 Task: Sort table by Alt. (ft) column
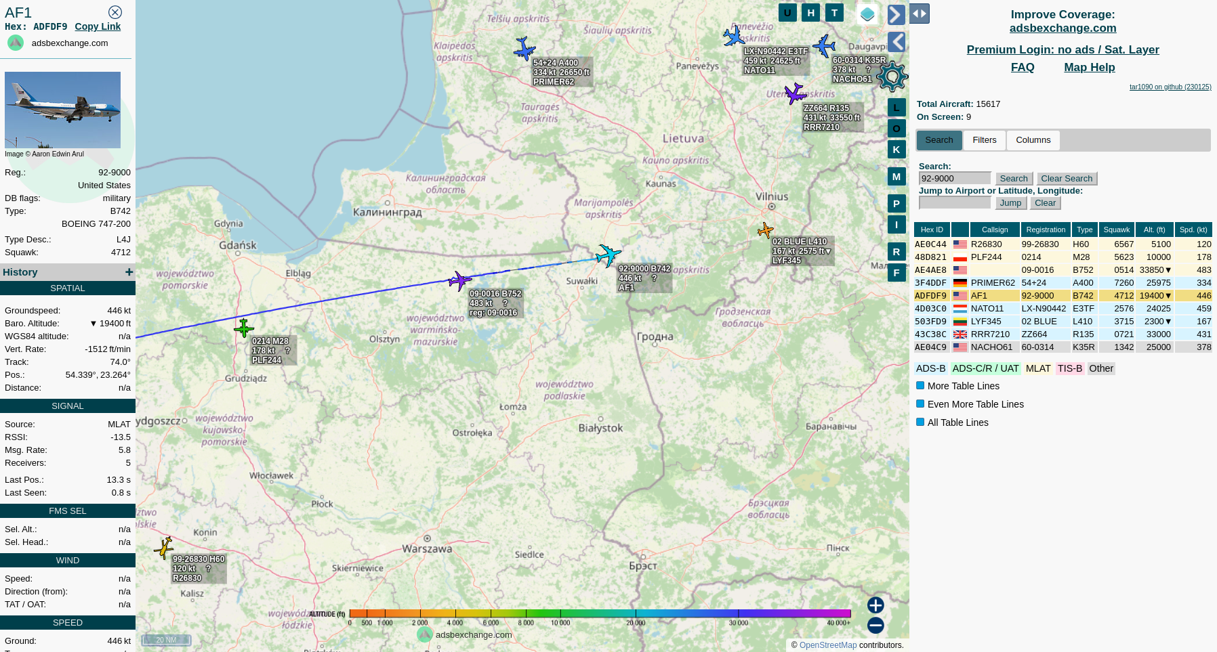click(1155, 230)
